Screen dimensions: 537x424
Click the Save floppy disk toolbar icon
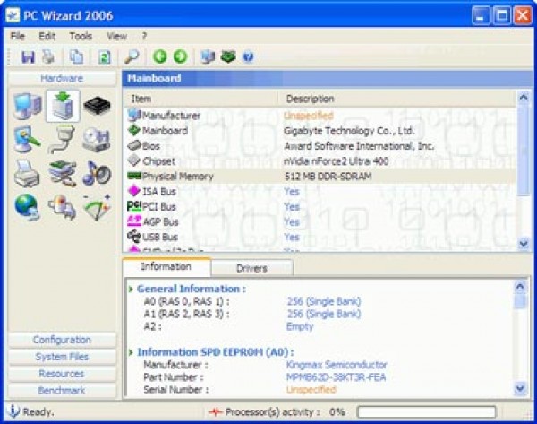pyautogui.click(x=28, y=57)
